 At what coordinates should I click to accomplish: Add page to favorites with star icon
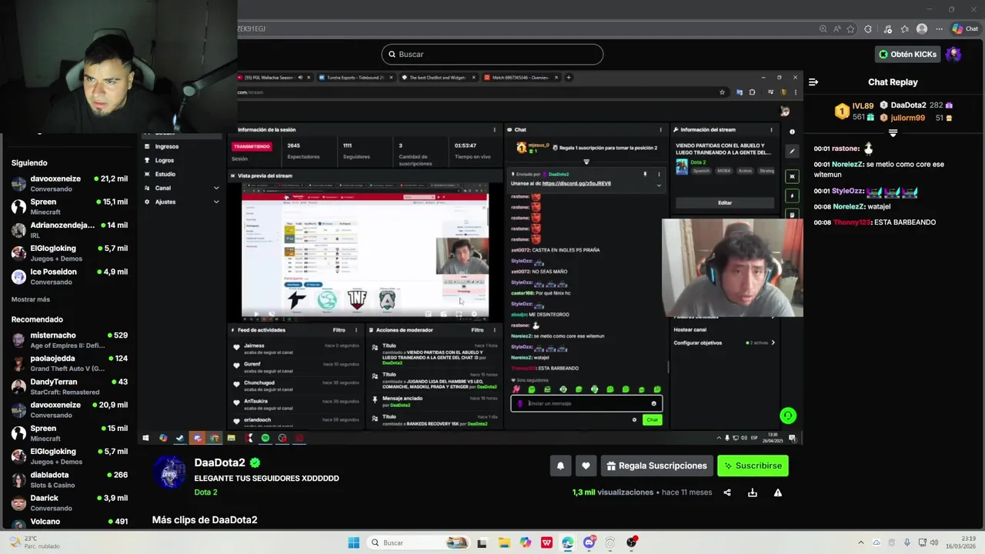[x=850, y=29]
